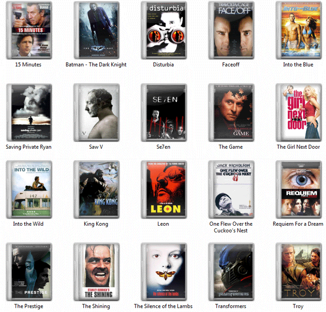
Task: Click the Saw V movie case icon
Action: point(96,112)
